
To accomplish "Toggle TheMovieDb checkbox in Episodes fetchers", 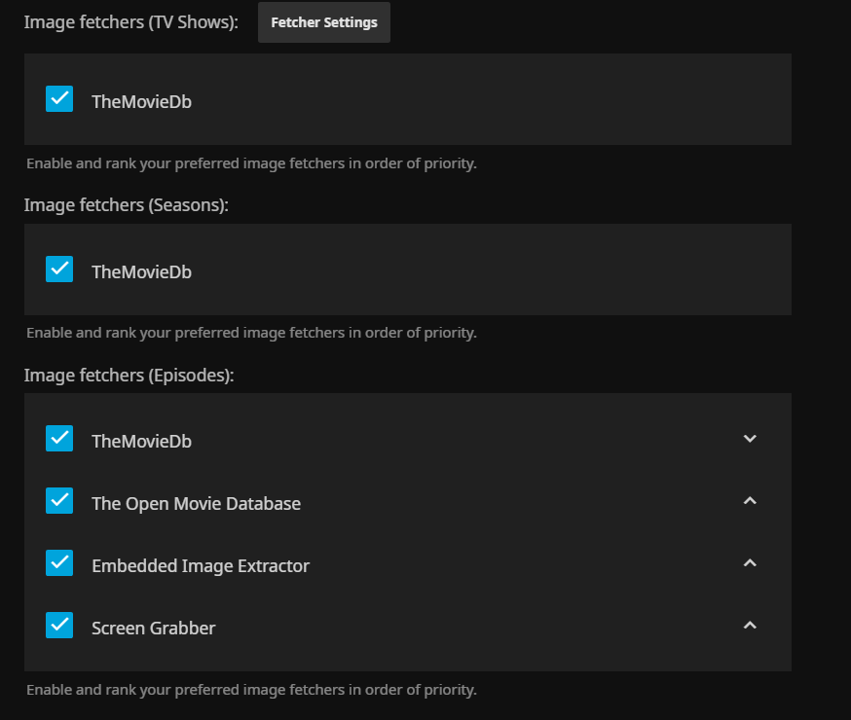I will [59, 439].
